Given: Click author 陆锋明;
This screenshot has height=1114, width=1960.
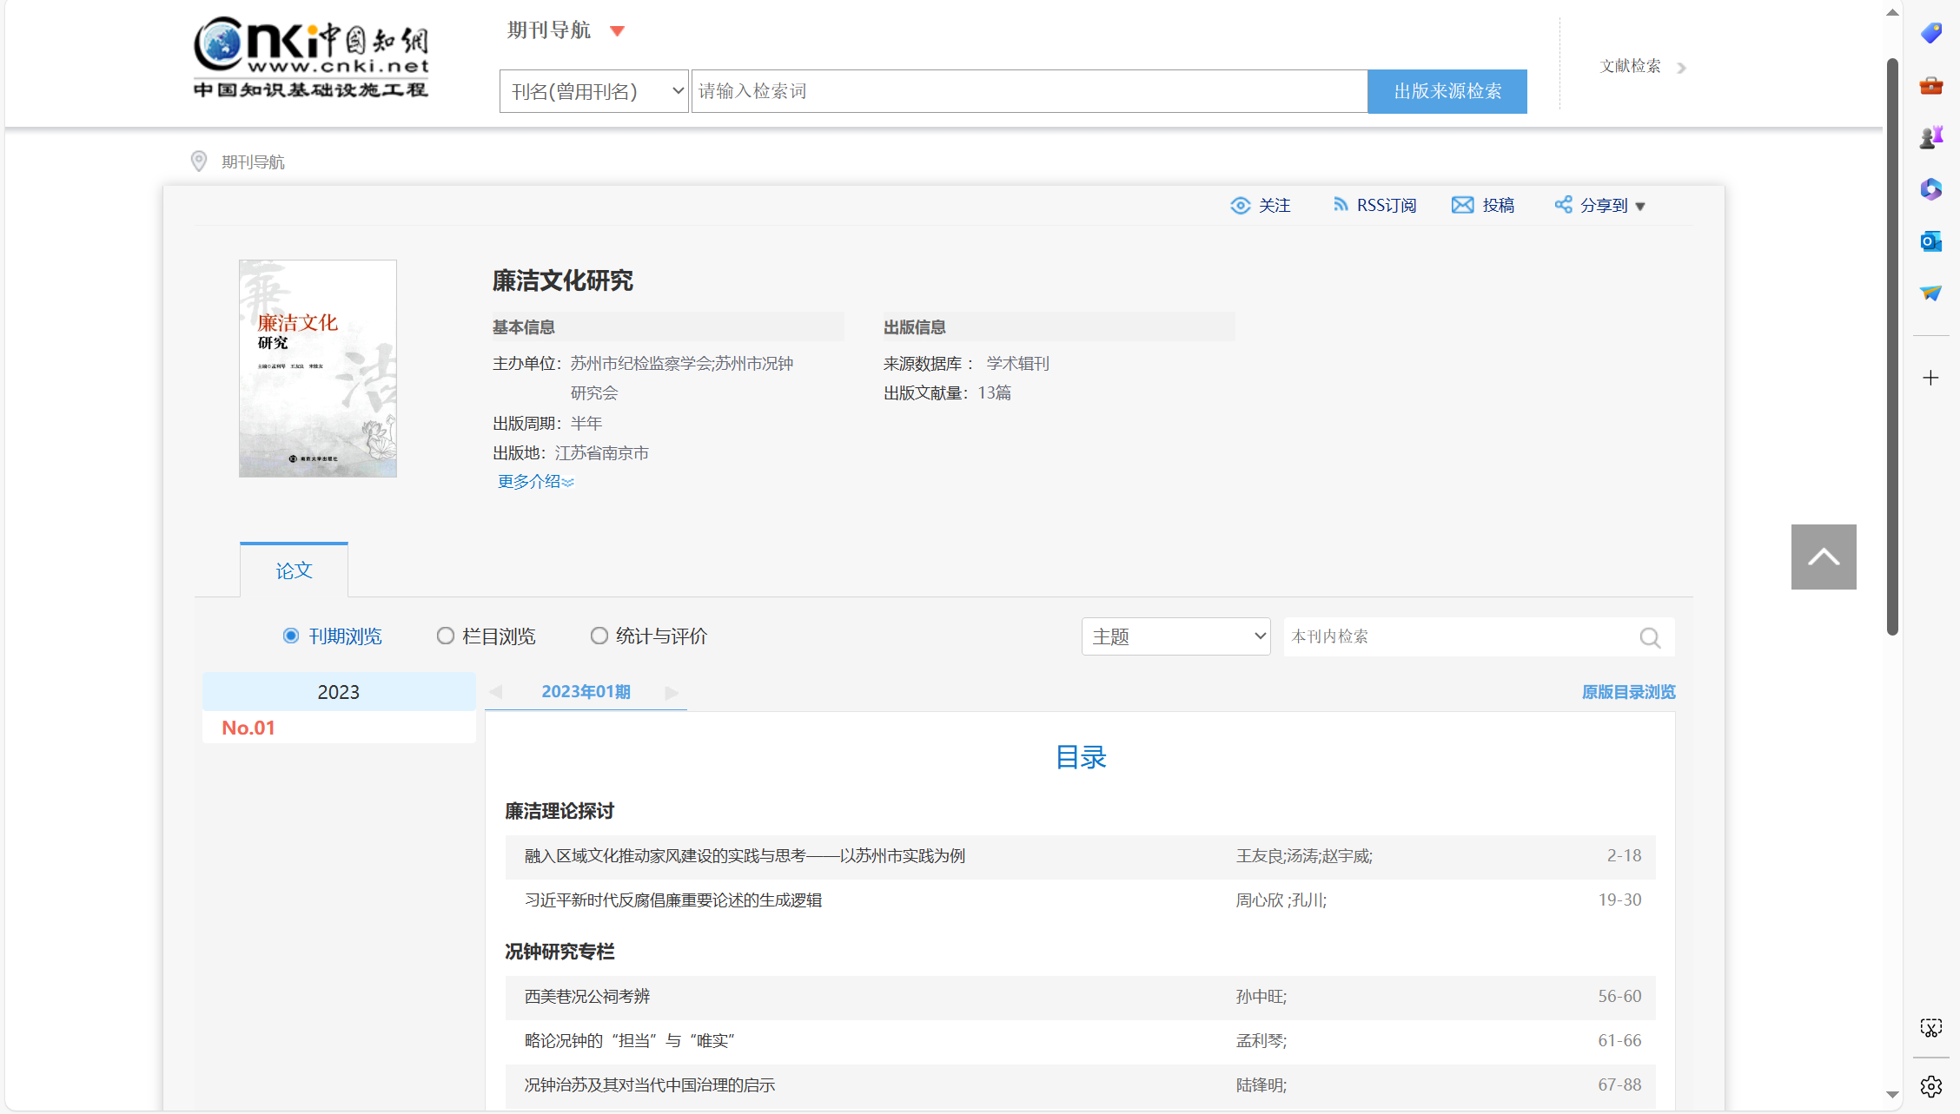Looking at the screenshot, I should click(1261, 1085).
